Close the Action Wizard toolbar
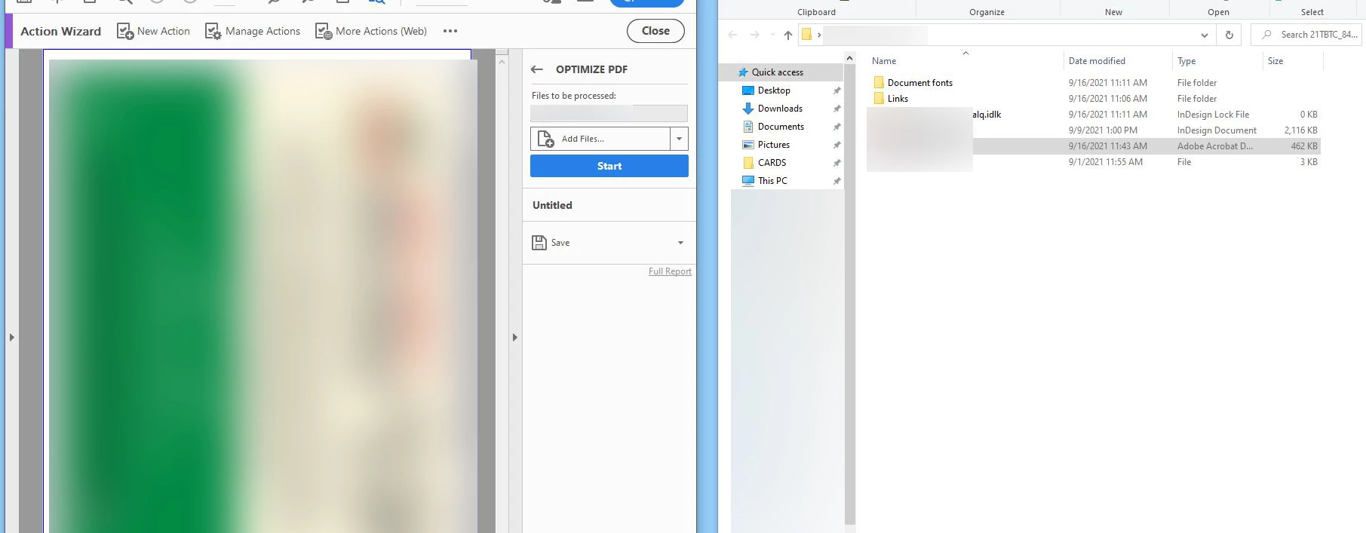The width and height of the screenshot is (1366, 533). [x=655, y=31]
